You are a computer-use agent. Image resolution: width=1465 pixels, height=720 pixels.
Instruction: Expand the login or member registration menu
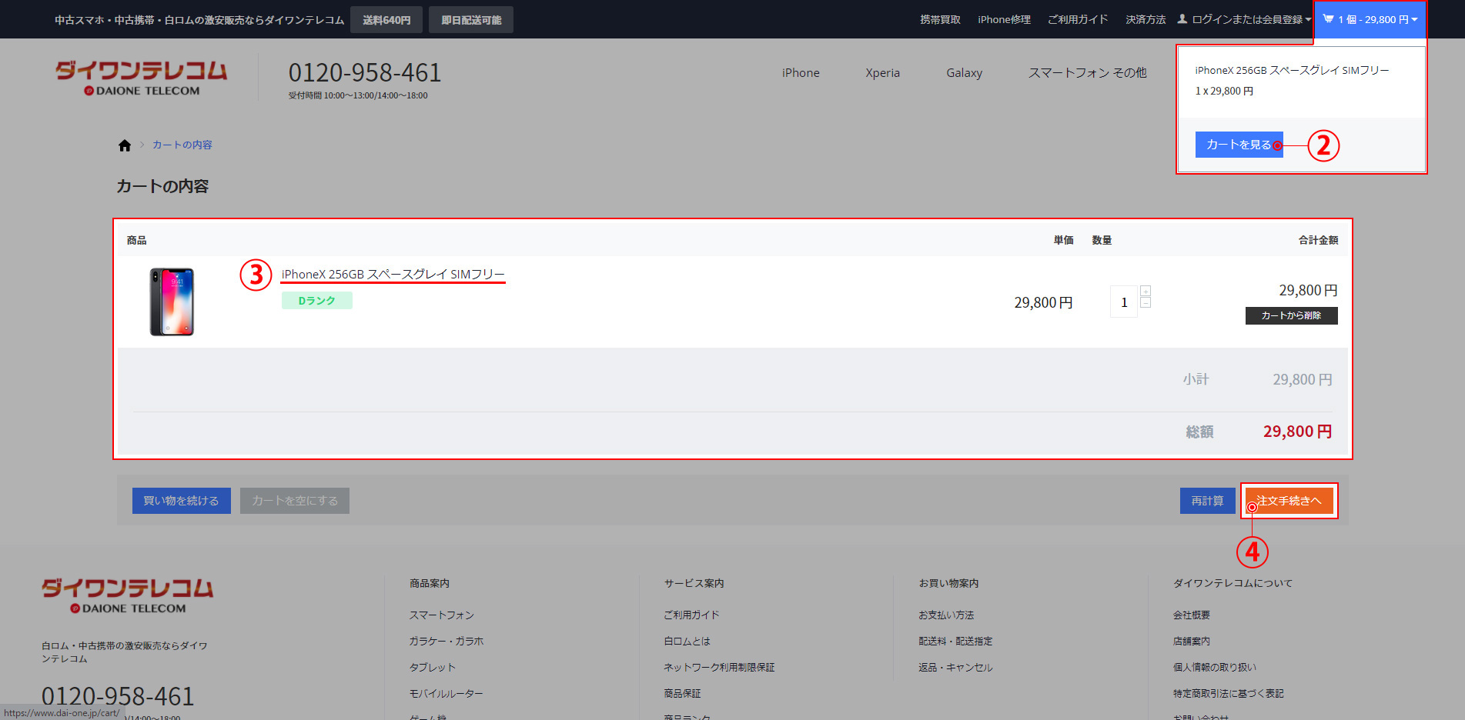click(x=1245, y=19)
